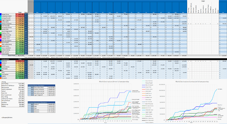Select the World Destructors Contractor's Championship chart title

(x=192, y=82)
